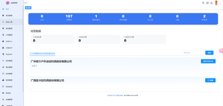This screenshot has width=223, height=106.
Task: Click the 分销 stat showing 0
Action: [177, 18]
